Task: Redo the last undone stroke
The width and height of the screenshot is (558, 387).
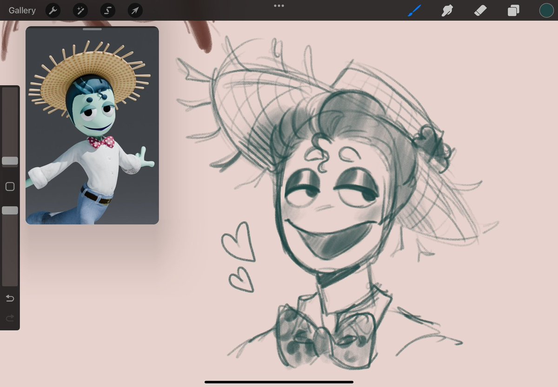Action: (10, 318)
